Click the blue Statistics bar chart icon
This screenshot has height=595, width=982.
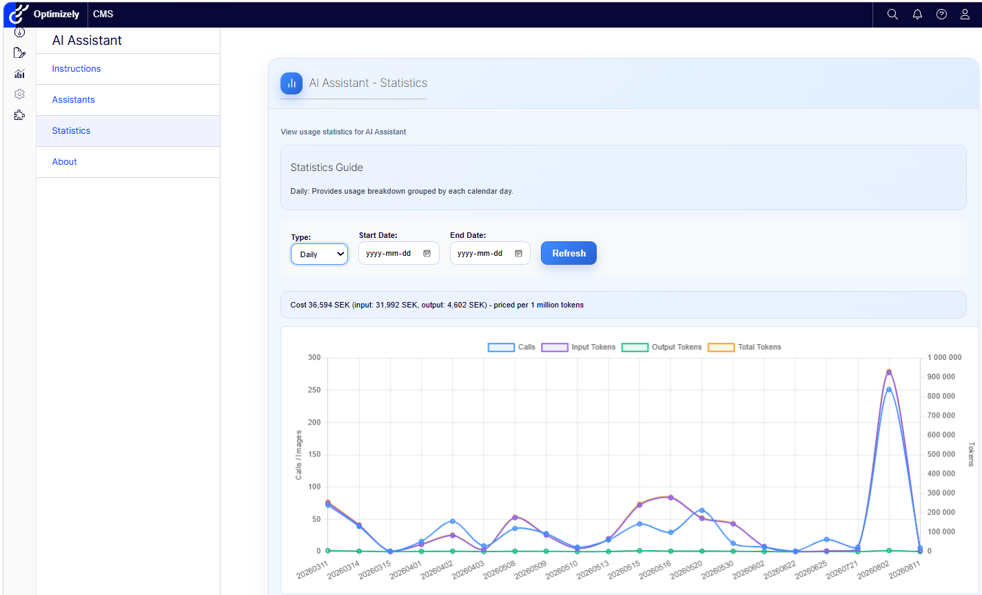[291, 83]
